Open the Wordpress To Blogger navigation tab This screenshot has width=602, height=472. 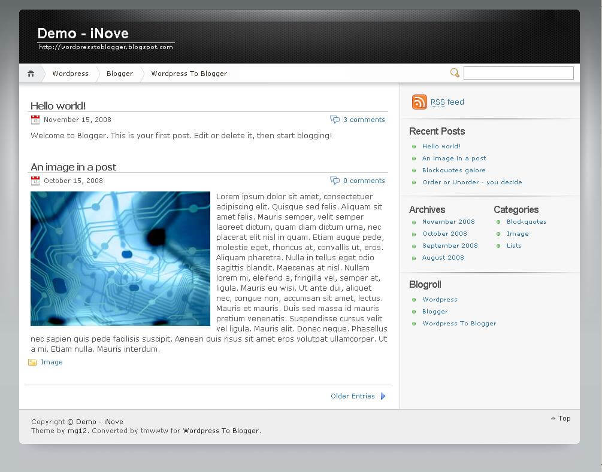[x=189, y=73]
